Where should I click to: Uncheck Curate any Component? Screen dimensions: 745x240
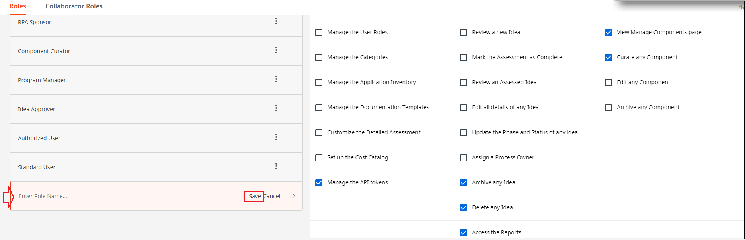(x=608, y=58)
